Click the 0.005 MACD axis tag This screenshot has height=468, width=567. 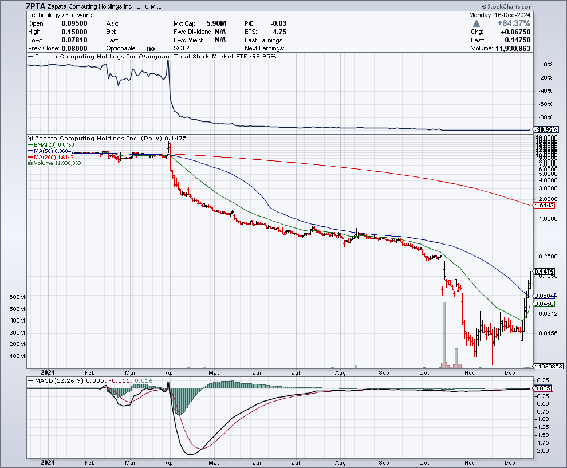(x=543, y=388)
